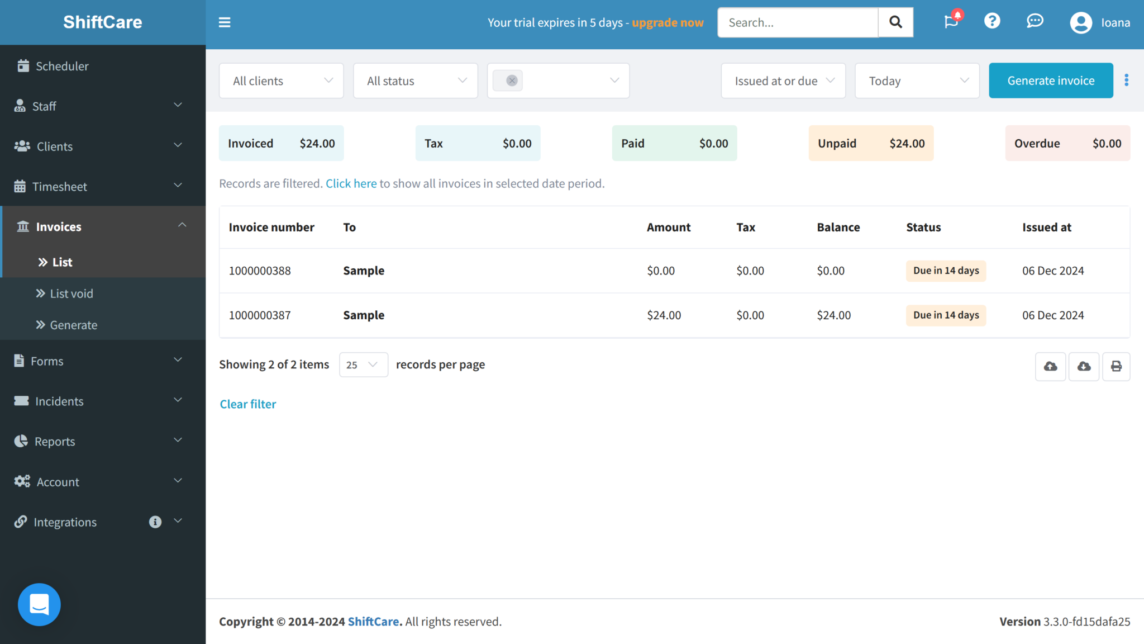1144x644 pixels.
Task: Open the All clients dropdown
Action: [281, 80]
